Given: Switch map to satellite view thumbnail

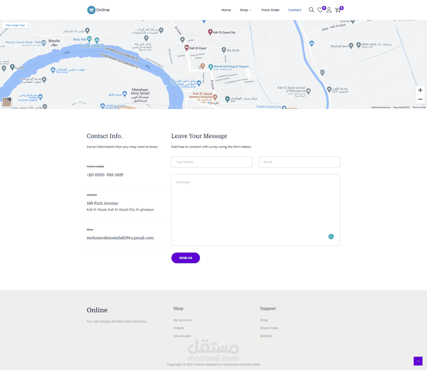Looking at the screenshot, I should [x=7, y=102].
